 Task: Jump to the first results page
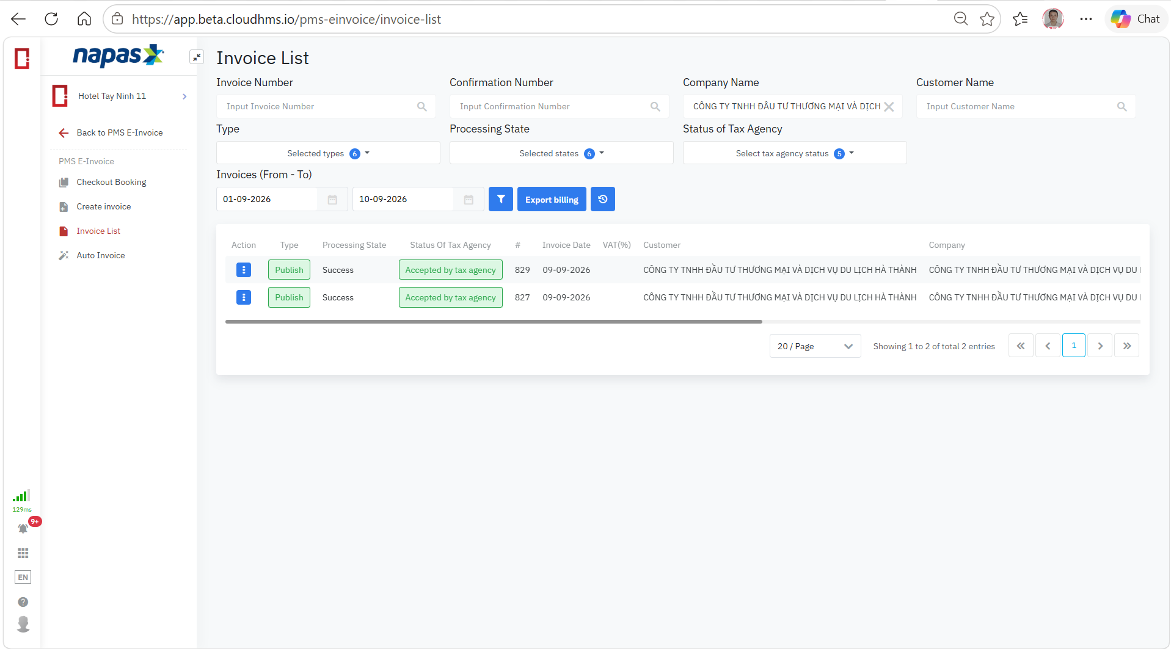(x=1021, y=346)
